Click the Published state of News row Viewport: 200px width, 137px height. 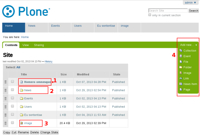point(118,90)
